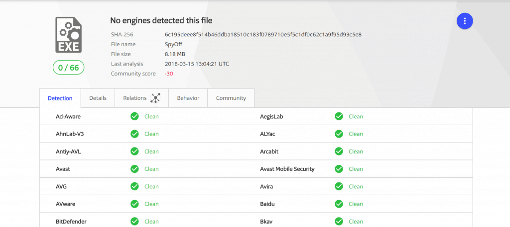This screenshot has height=227, width=510.
Task: Click the BitDefender engine name
Action: 71,222
